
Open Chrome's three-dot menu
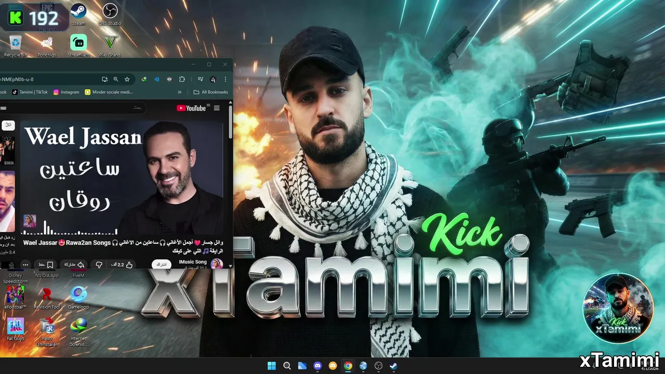(x=225, y=79)
